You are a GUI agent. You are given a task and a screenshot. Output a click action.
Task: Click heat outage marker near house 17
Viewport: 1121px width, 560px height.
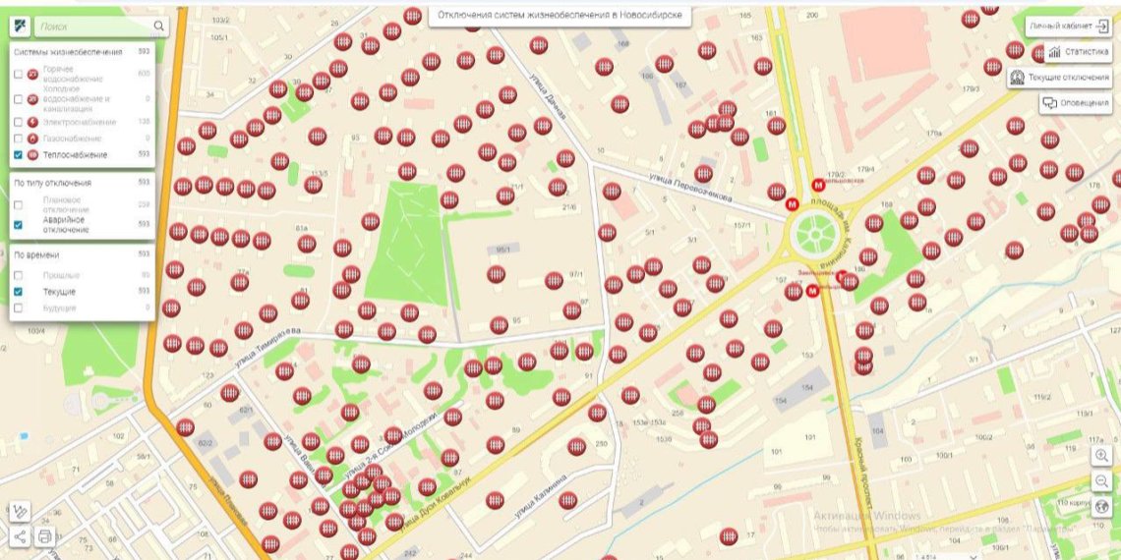point(729,535)
